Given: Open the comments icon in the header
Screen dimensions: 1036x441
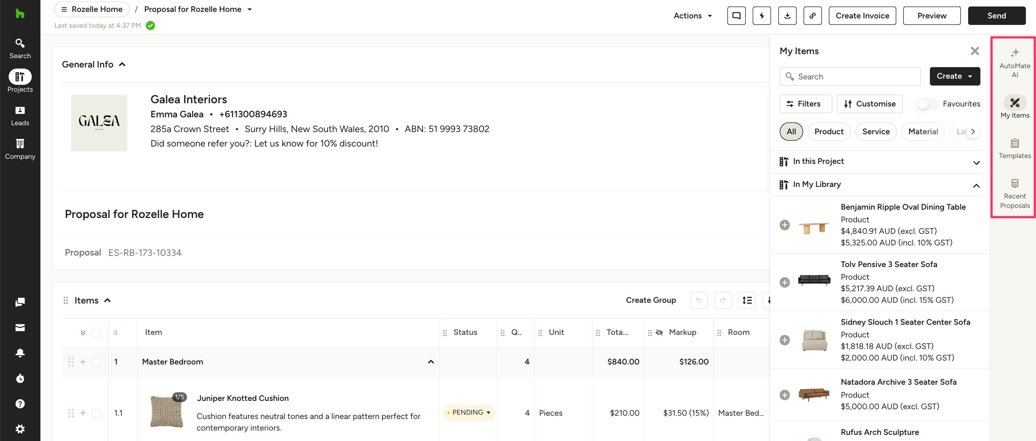Looking at the screenshot, I should pyautogui.click(x=736, y=16).
